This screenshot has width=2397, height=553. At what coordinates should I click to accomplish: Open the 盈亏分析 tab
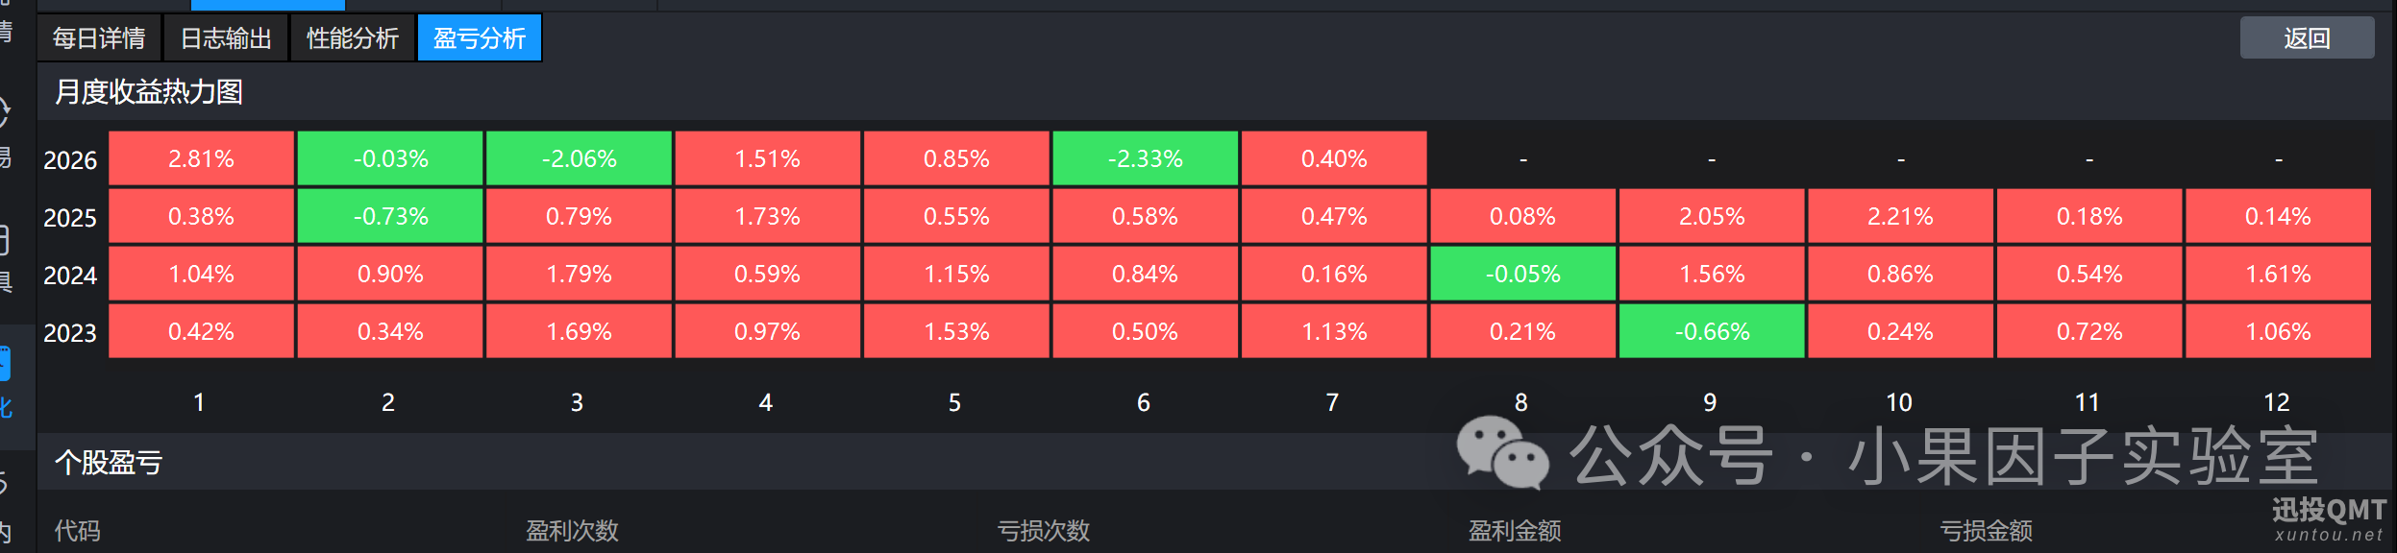point(480,38)
